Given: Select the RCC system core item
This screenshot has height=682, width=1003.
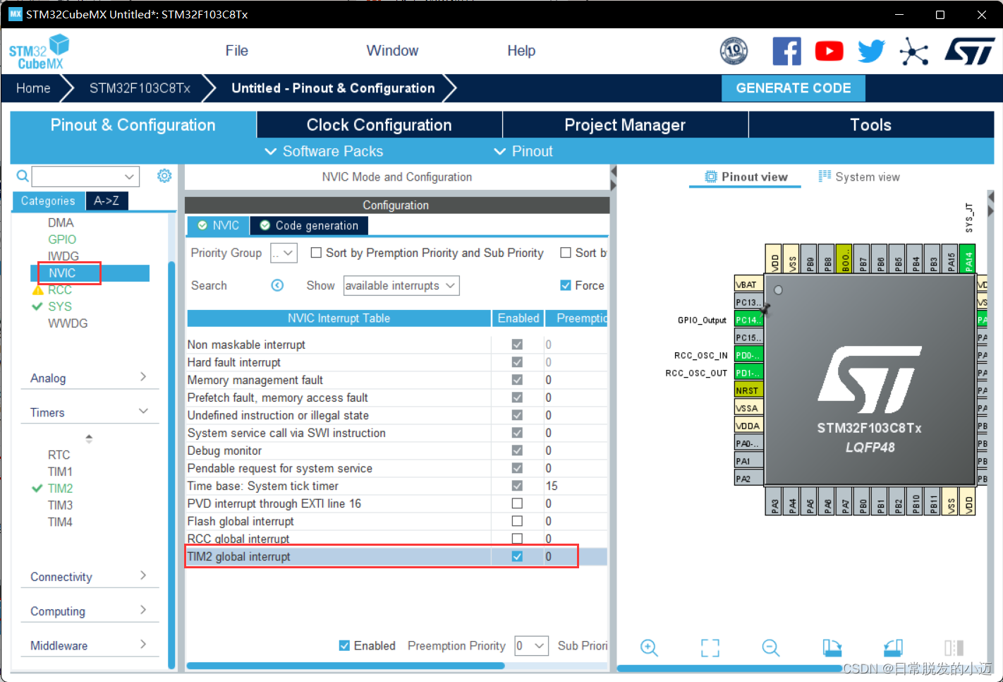Looking at the screenshot, I should pyautogui.click(x=60, y=289).
